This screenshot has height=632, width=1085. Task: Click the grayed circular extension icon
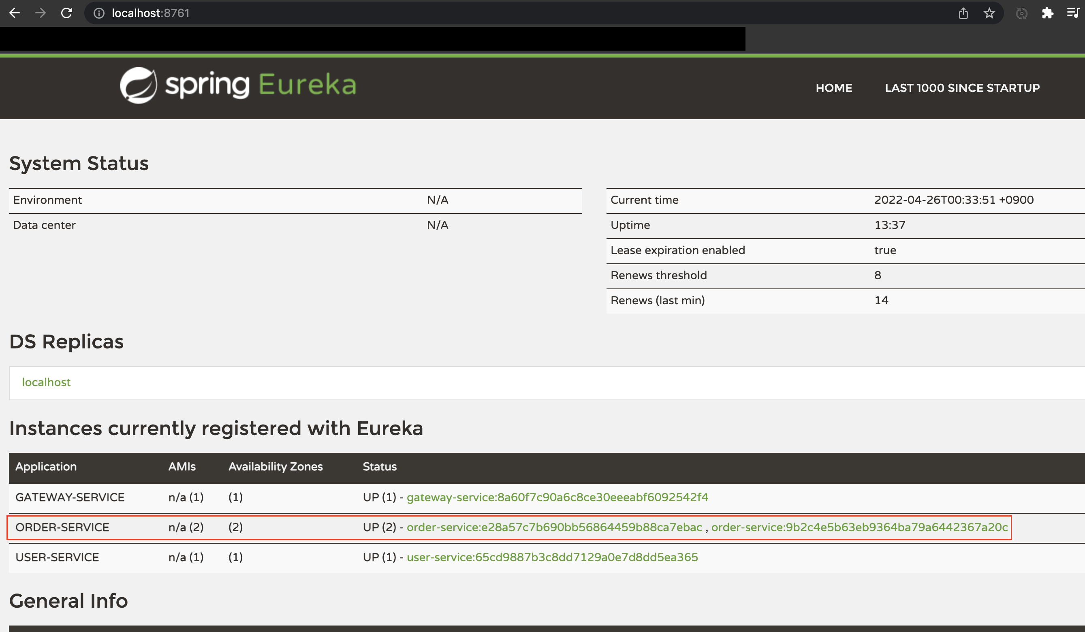click(1021, 13)
